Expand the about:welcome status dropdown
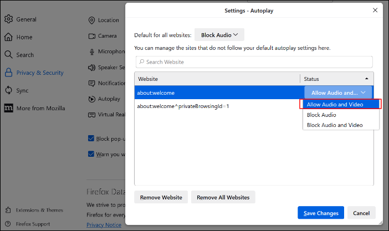 [338, 93]
